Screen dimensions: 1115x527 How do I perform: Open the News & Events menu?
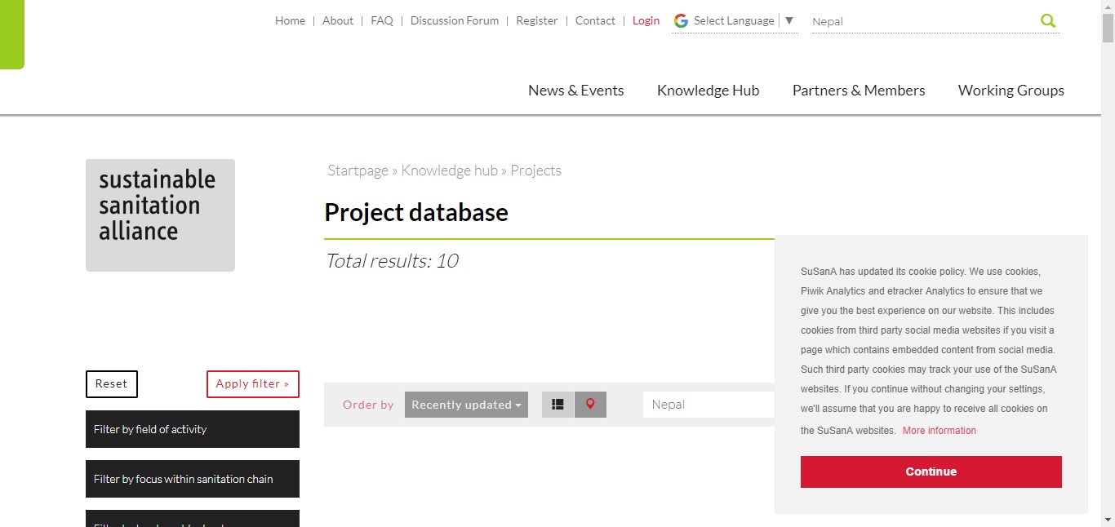(x=576, y=91)
